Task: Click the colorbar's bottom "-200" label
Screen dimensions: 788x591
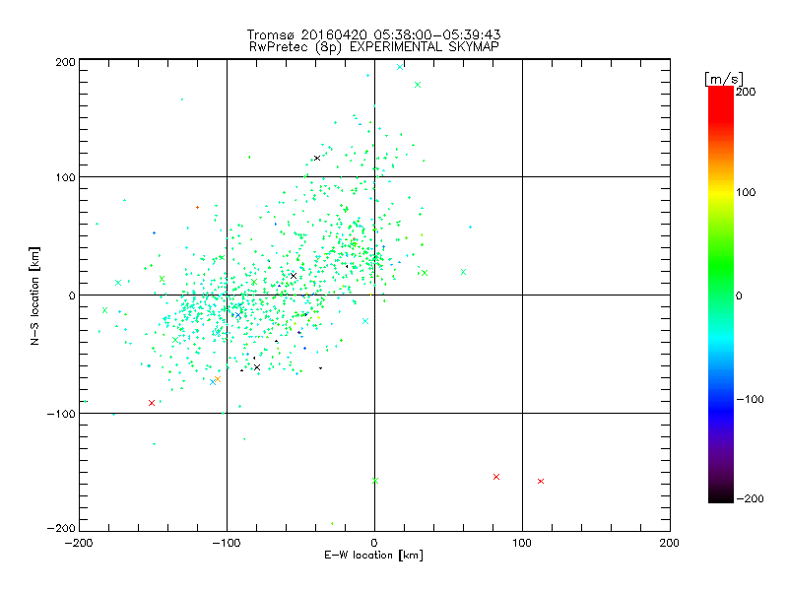Action: [x=750, y=498]
